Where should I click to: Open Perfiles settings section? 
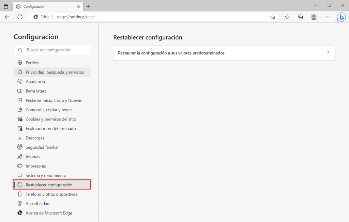[33, 63]
